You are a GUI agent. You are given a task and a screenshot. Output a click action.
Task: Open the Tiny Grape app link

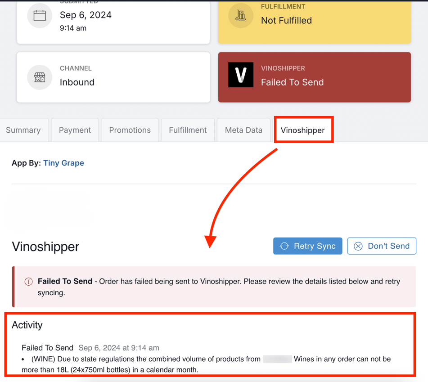(x=63, y=163)
